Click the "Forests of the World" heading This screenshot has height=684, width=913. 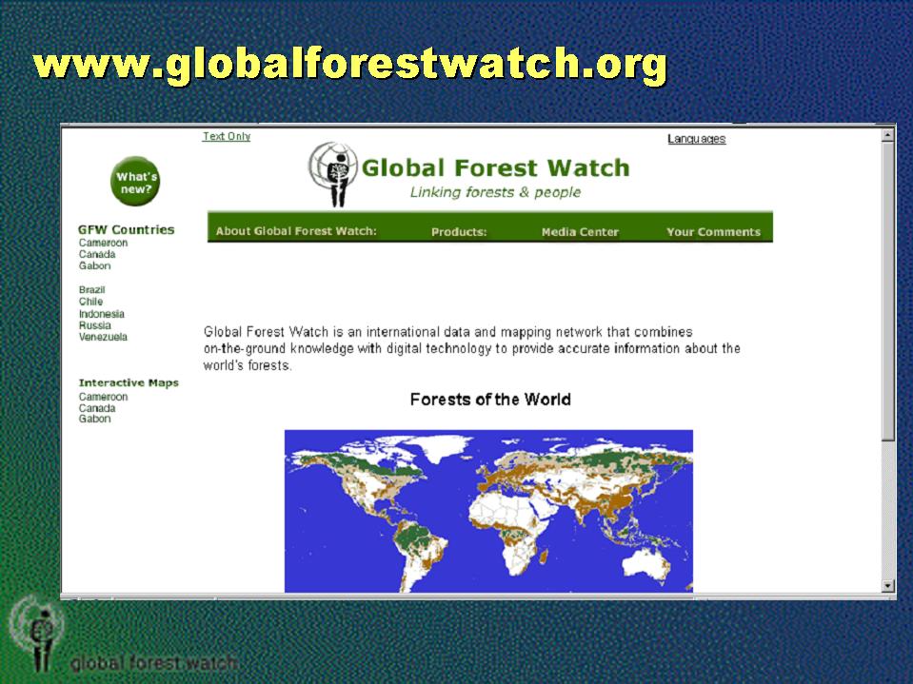490,400
